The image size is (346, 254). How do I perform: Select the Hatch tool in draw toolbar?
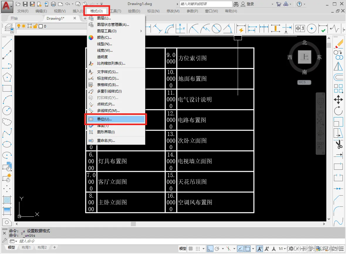pyautogui.click(x=7, y=200)
